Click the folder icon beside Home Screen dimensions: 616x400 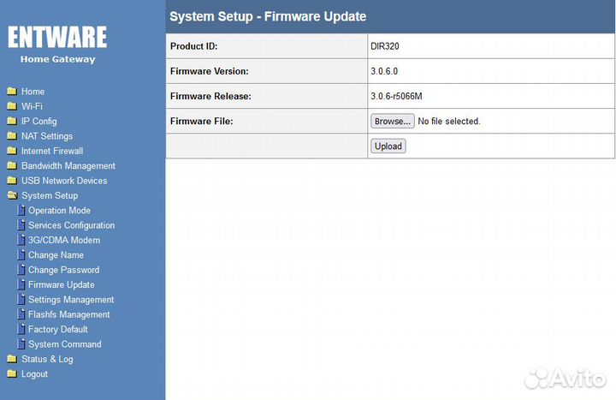pos(12,92)
